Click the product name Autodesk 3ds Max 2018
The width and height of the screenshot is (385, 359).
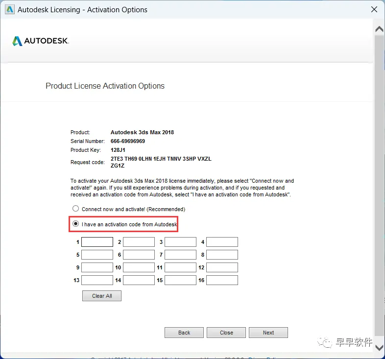tap(142, 132)
